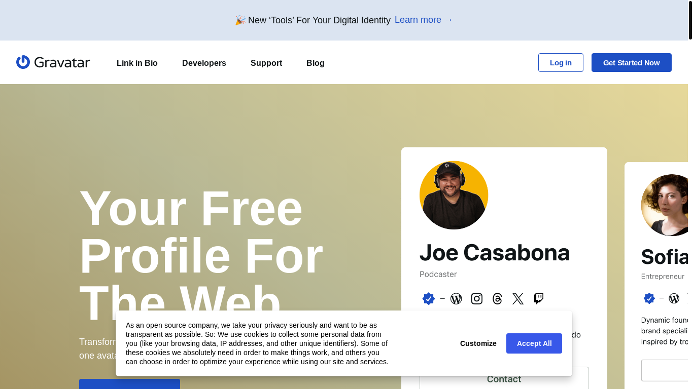The image size is (693, 389).
Task: Click the Podcaster job title text
Action: click(438, 274)
